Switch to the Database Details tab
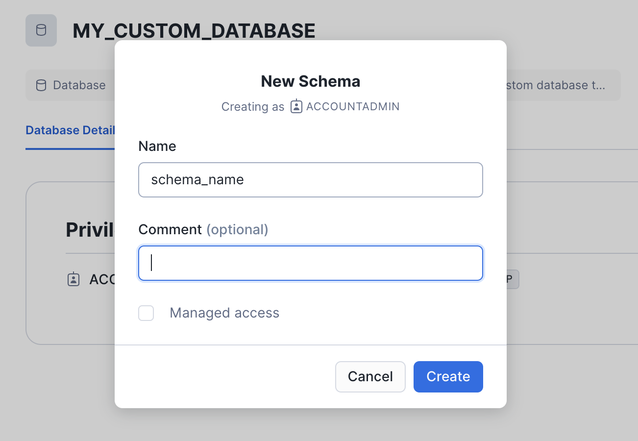 click(x=70, y=130)
